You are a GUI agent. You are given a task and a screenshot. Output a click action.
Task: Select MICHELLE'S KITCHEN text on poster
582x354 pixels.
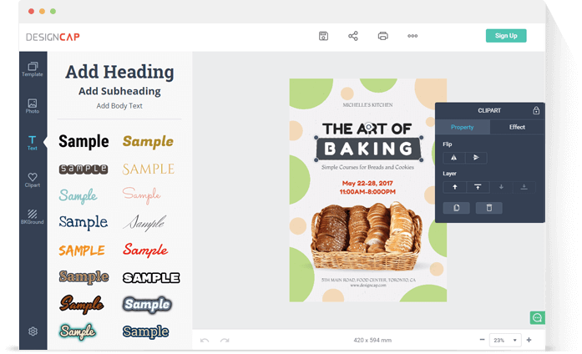pyautogui.click(x=367, y=105)
